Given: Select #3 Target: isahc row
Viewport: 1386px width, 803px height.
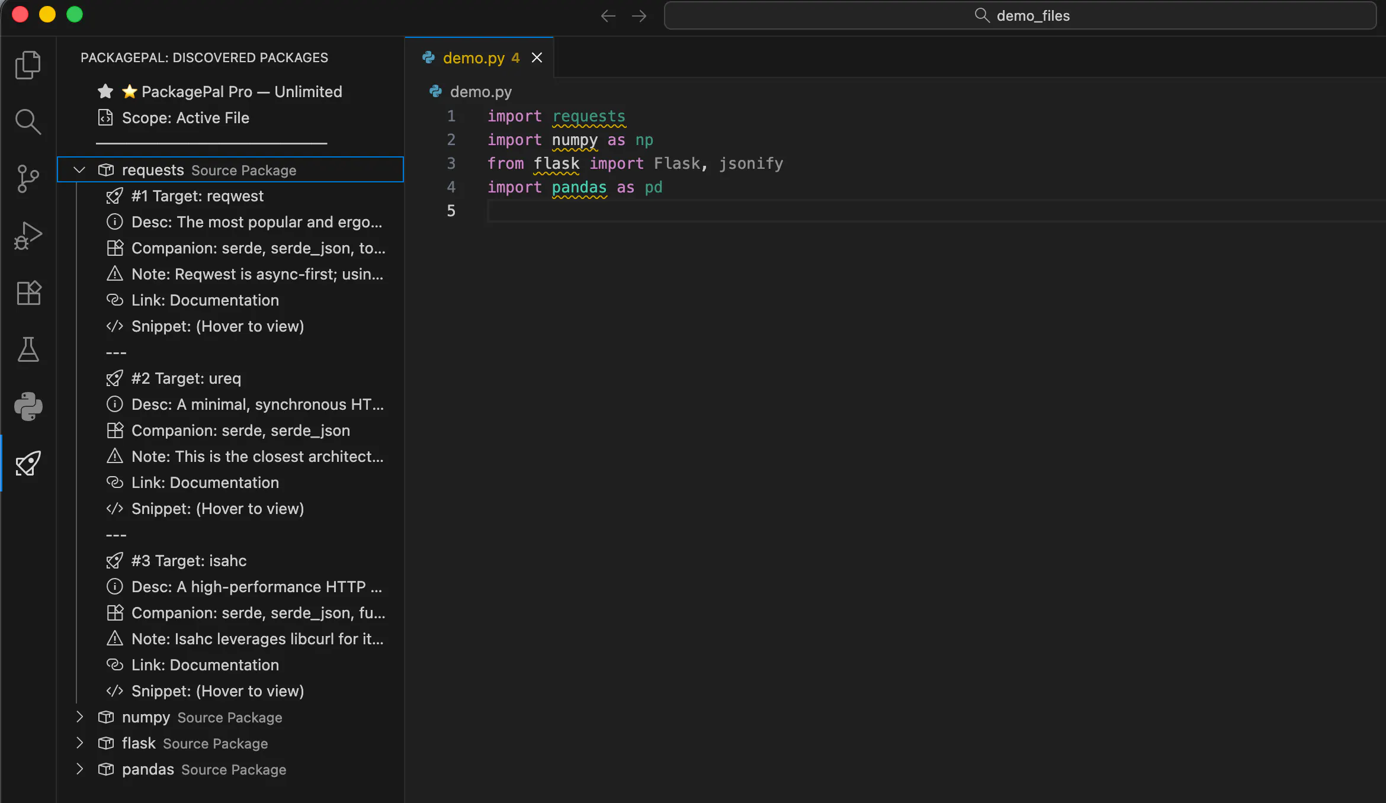Looking at the screenshot, I should pos(231,561).
